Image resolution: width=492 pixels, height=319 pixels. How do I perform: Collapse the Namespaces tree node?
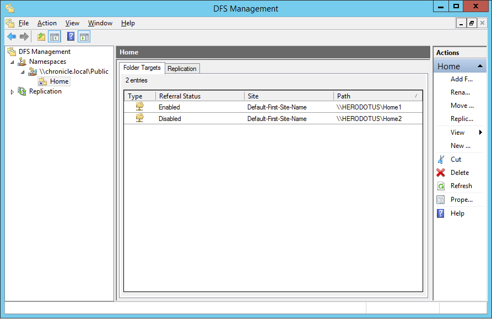pos(12,62)
